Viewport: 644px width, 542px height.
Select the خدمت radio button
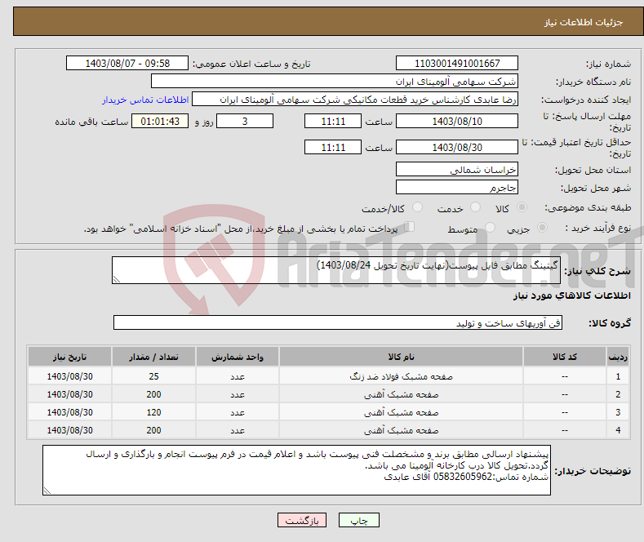tap(475, 207)
